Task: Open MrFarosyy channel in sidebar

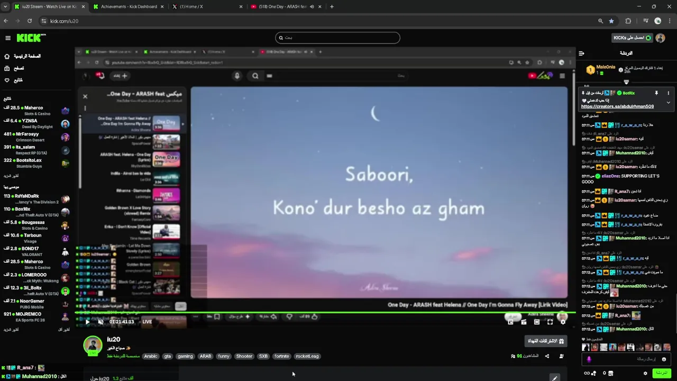Action: (36, 137)
